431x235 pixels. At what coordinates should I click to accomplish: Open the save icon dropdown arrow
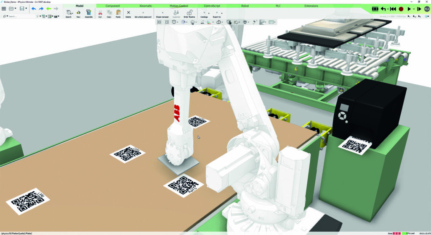(27, 8)
